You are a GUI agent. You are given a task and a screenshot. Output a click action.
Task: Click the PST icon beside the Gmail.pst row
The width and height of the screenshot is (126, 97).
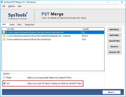(x=4, y=36)
